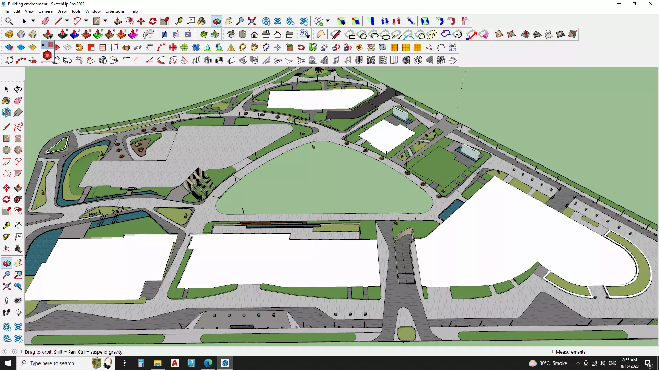Select the Walk footprints tool in left toolbar
The image size is (659, 370).
7,312
